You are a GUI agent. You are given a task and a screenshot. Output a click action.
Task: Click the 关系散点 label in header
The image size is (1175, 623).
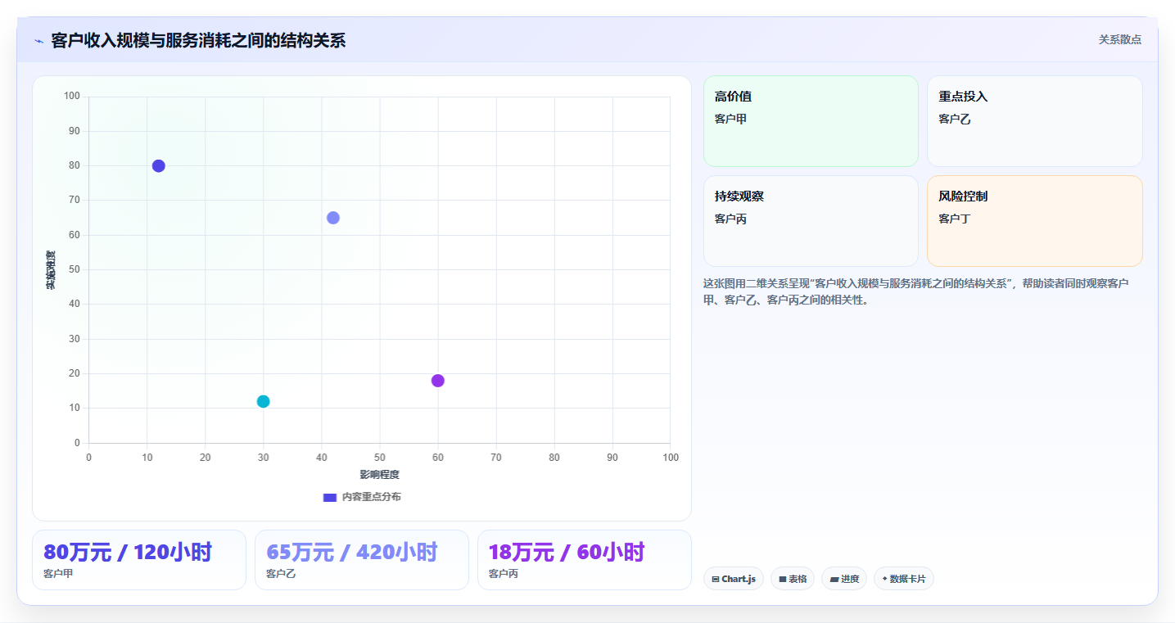coord(1119,39)
